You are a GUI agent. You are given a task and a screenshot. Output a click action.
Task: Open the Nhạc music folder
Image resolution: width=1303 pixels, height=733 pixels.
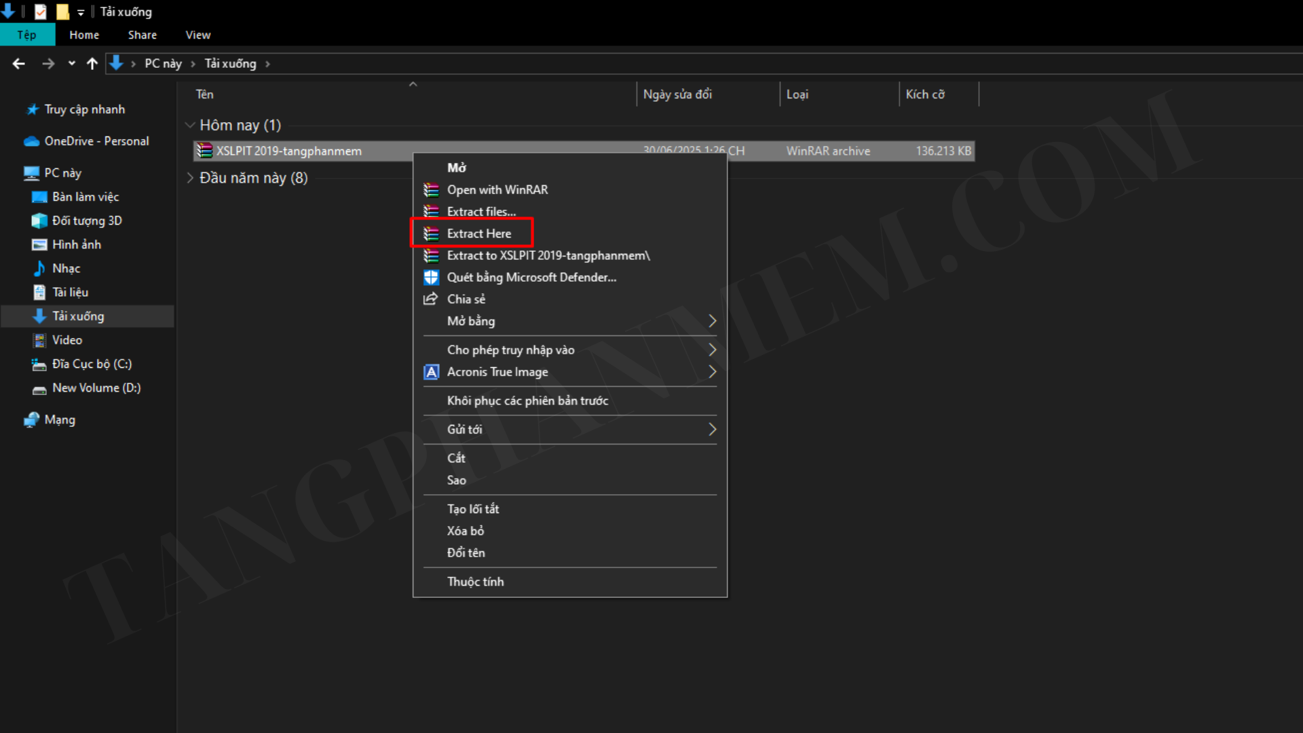[x=66, y=269]
